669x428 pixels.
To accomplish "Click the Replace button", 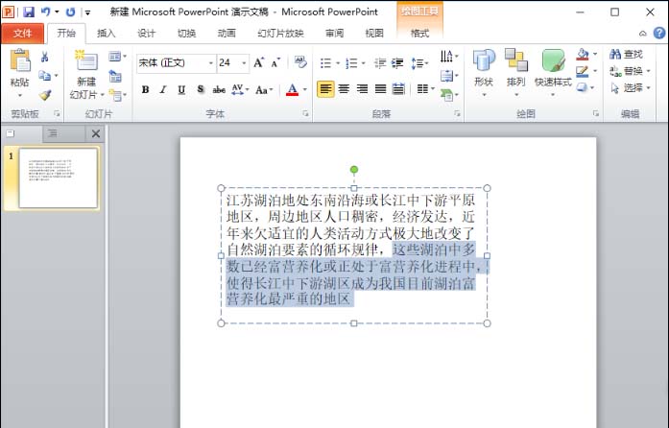I will pos(629,71).
